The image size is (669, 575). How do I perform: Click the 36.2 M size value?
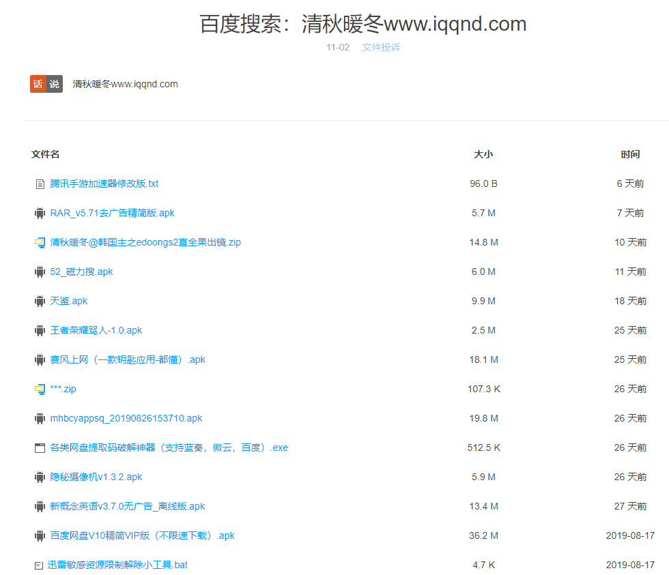tap(483, 536)
